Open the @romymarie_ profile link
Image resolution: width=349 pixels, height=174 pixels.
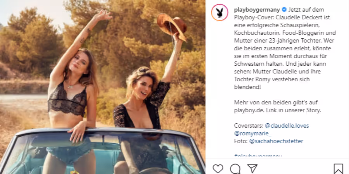252,133
